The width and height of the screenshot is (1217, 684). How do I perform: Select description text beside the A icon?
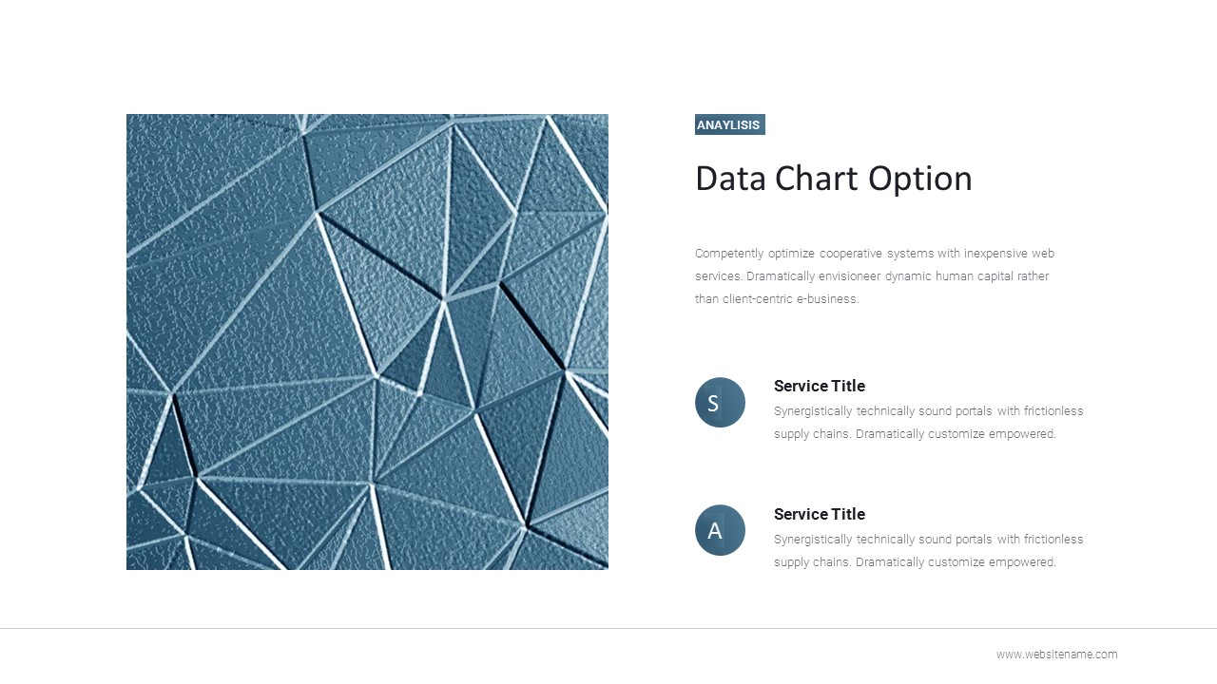928,551
